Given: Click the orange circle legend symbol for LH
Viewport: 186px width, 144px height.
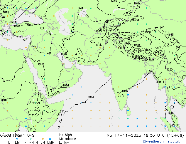Looking at the screenshot, I should [x=43, y=139].
